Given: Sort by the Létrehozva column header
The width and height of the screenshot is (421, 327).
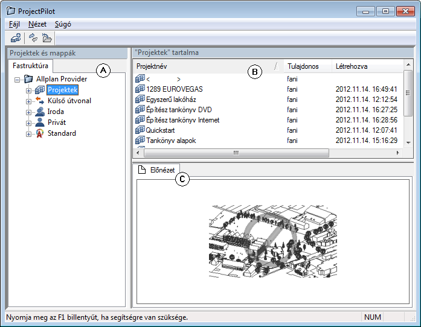Looking at the screenshot, I should (x=367, y=66).
